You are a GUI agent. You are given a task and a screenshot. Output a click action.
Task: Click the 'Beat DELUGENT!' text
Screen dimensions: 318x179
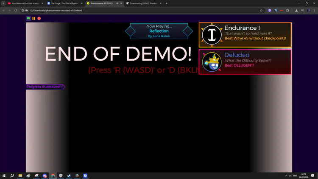(239, 65)
